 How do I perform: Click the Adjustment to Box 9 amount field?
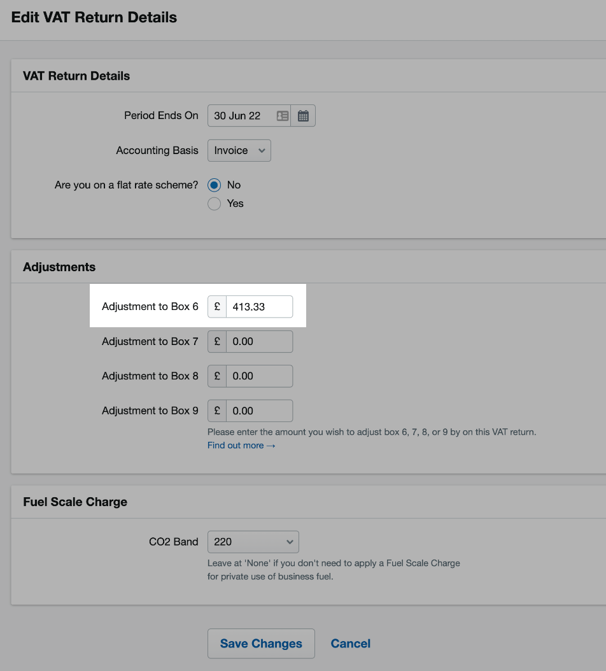260,411
